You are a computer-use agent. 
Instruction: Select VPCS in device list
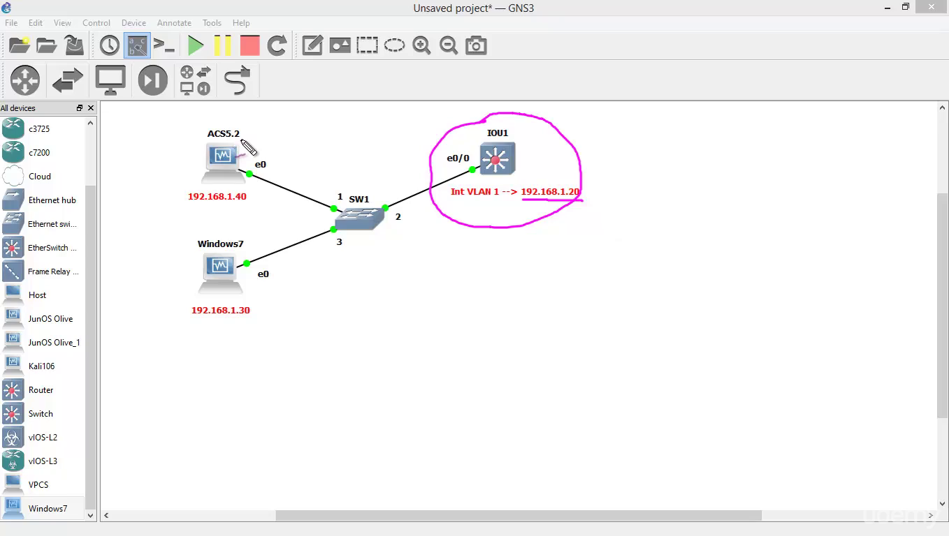43,484
